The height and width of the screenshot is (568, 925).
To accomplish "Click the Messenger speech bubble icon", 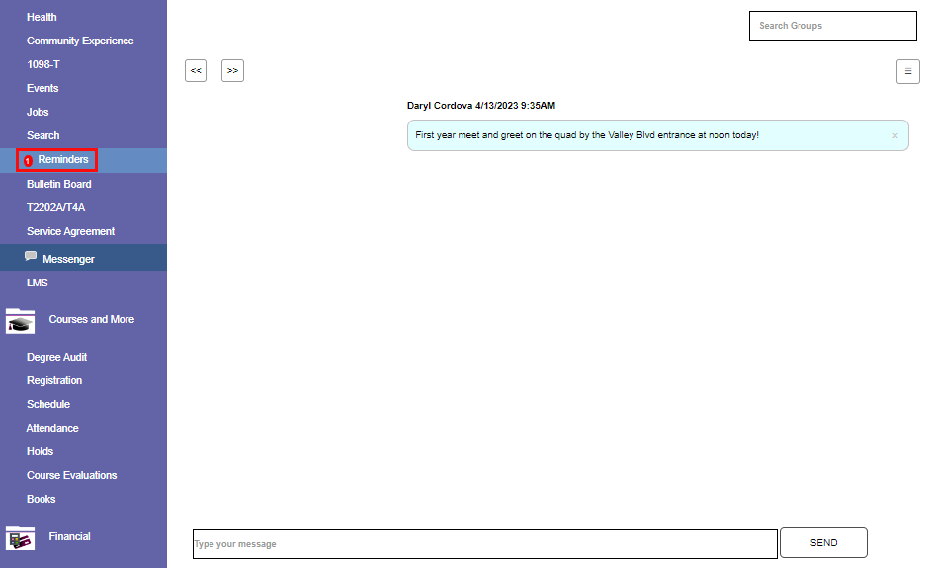I will pos(31,256).
